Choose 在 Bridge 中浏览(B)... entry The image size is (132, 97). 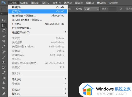[x=38, y=16]
